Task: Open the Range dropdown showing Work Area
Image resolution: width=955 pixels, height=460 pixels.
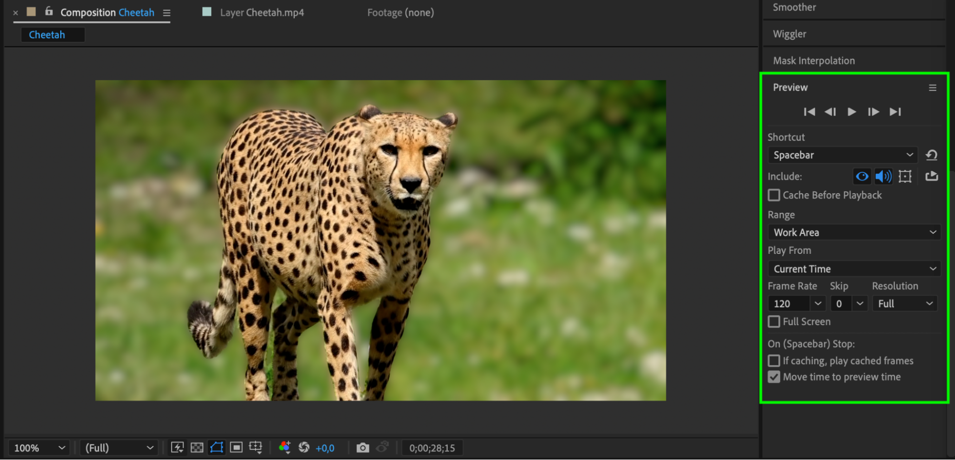Action: tap(854, 232)
